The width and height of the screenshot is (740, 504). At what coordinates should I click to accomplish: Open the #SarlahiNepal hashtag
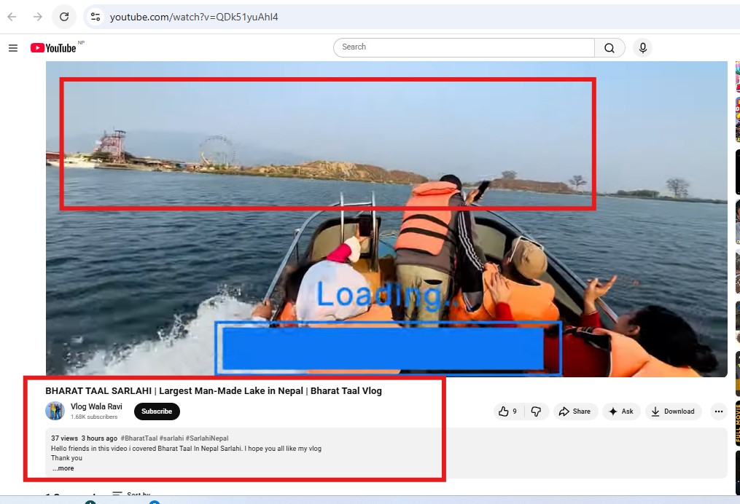pyautogui.click(x=207, y=438)
